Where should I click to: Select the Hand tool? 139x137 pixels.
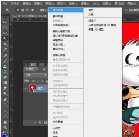[x=5, y=122]
